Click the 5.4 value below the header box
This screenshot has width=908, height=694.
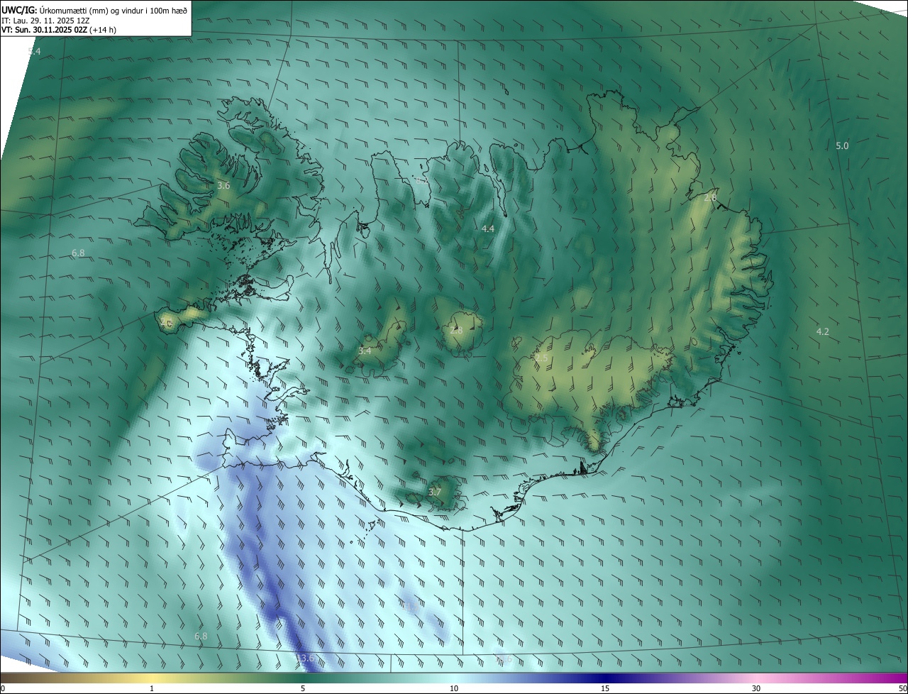pyautogui.click(x=34, y=52)
